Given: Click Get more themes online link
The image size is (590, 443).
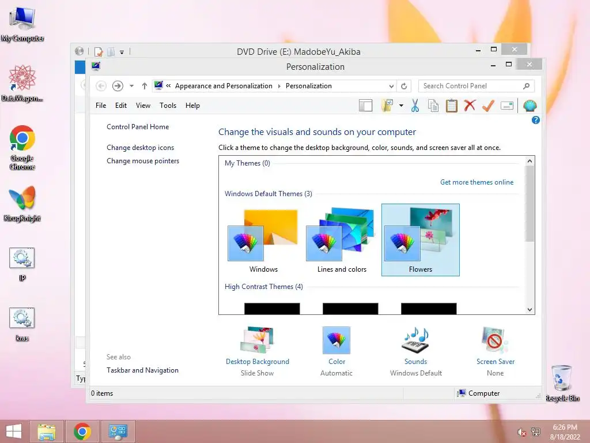Looking at the screenshot, I should point(476,182).
